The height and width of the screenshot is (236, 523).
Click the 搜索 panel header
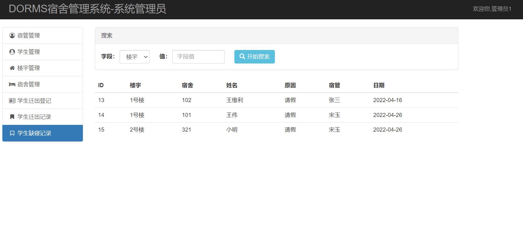click(x=277, y=36)
